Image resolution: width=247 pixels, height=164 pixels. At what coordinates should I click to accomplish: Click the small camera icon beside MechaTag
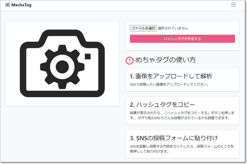click(x=8, y=5)
